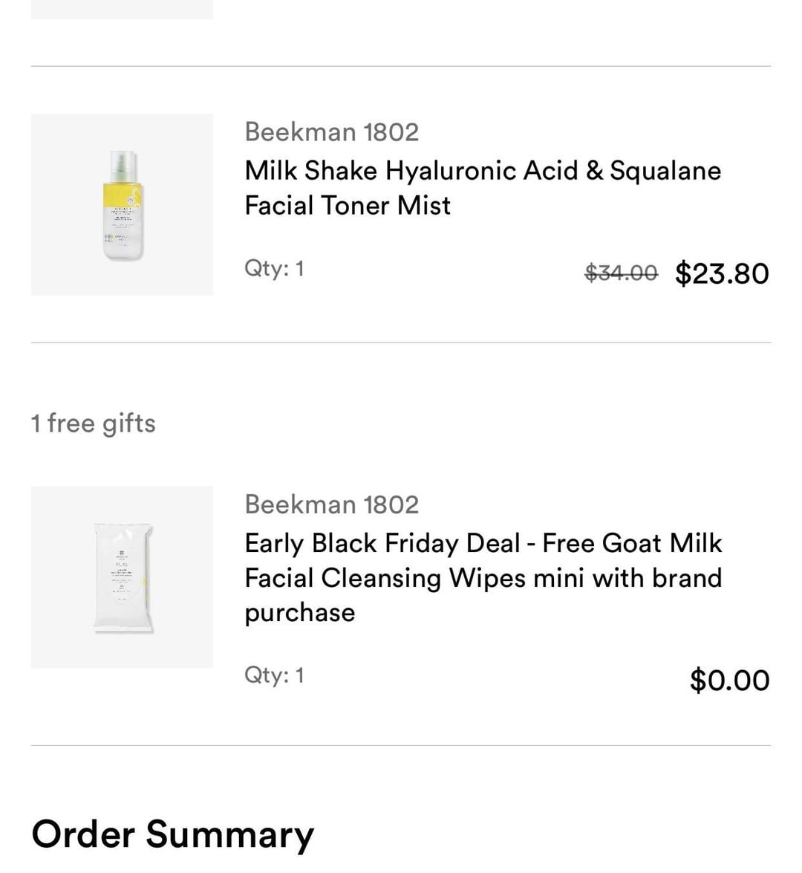Click the 1 free gifts section label
The image size is (802, 873).
click(94, 423)
